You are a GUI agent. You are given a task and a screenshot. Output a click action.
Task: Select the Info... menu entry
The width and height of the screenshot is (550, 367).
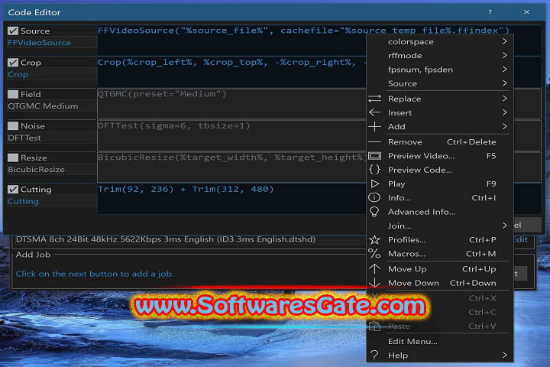coord(440,198)
